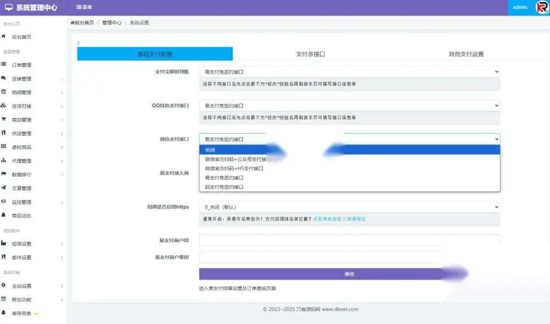Switch to the 其他支付设置 tab
This screenshot has width=550, height=324.
466,54
